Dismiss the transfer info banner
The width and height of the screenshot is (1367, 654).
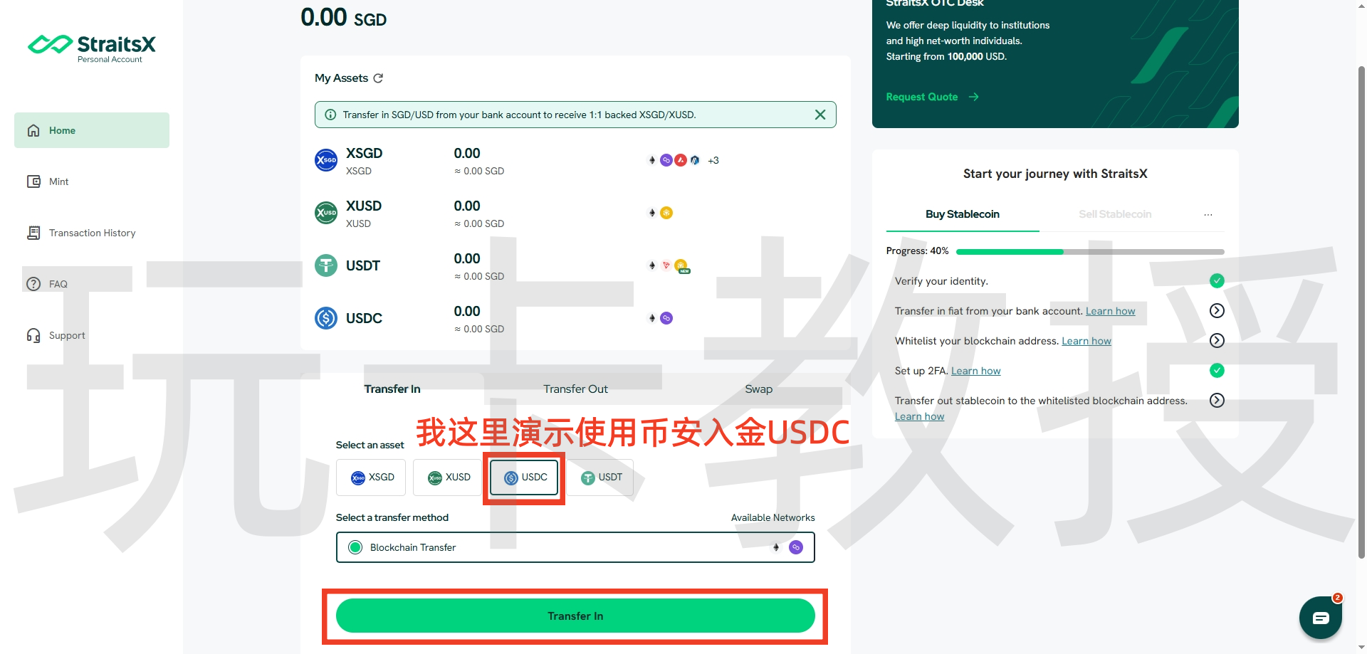820,115
